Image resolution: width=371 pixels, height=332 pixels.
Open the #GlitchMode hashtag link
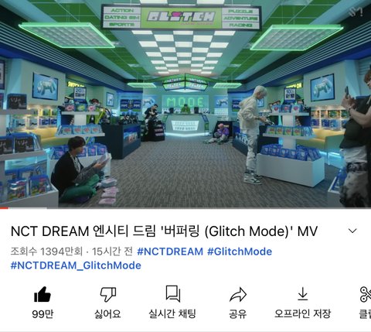click(240, 252)
